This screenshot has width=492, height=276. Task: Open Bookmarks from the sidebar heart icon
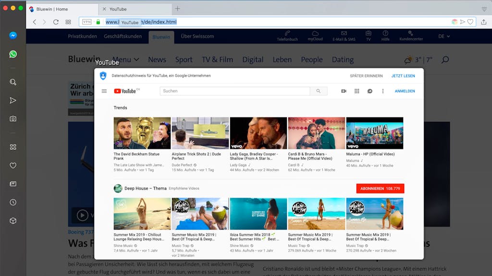click(13, 165)
